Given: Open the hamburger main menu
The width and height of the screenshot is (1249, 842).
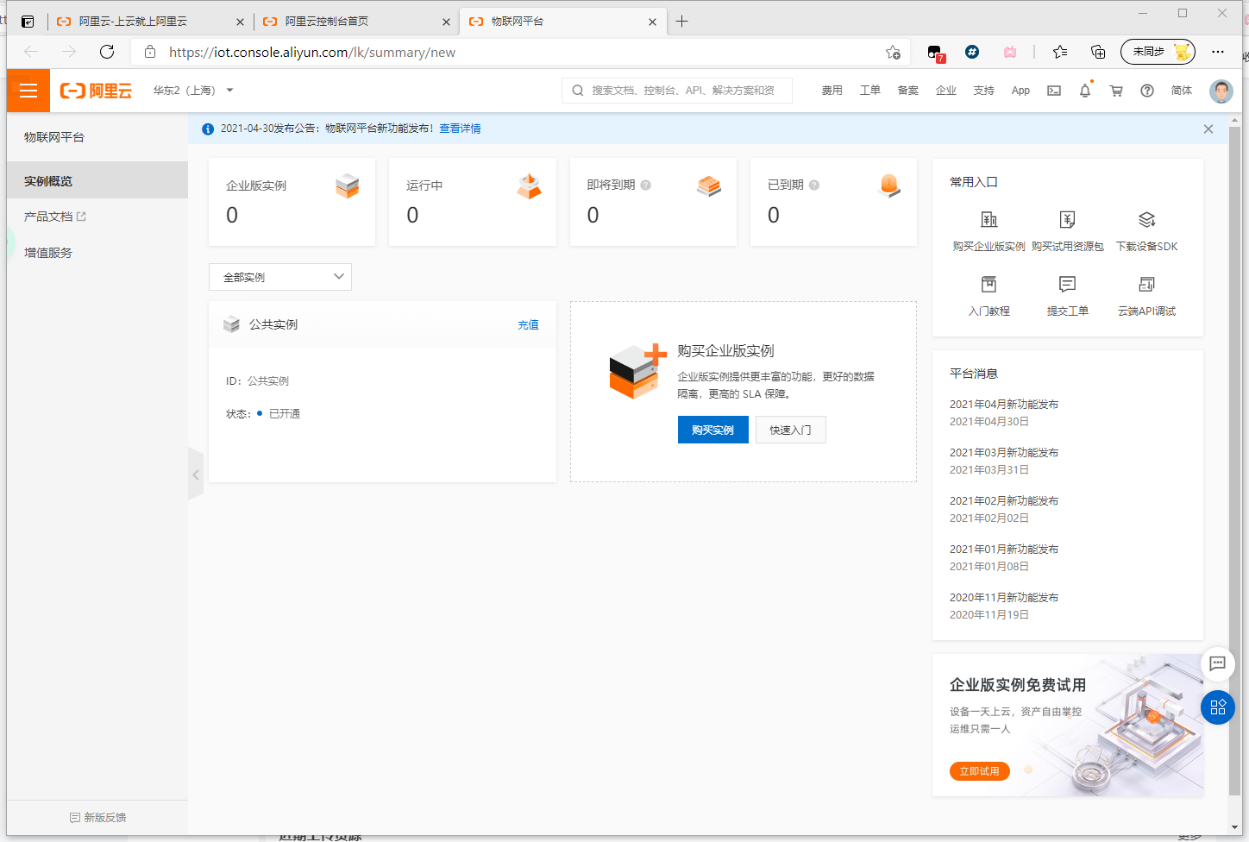Looking at the screenshot, I should pos(28,91).
